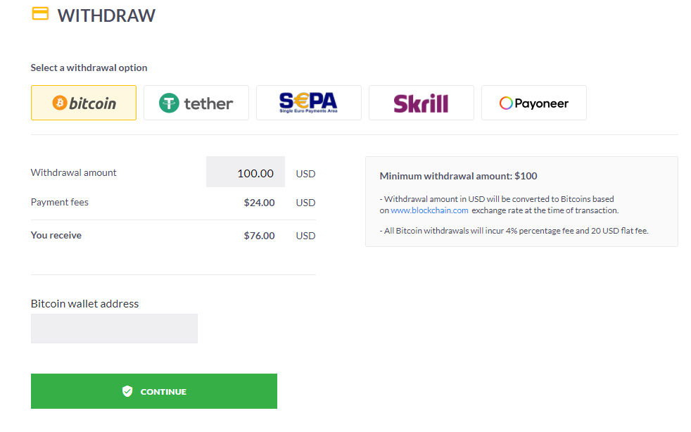Click the WITHDRAW page title
This screenshot has height=432, width=691.
pos(106,16)
